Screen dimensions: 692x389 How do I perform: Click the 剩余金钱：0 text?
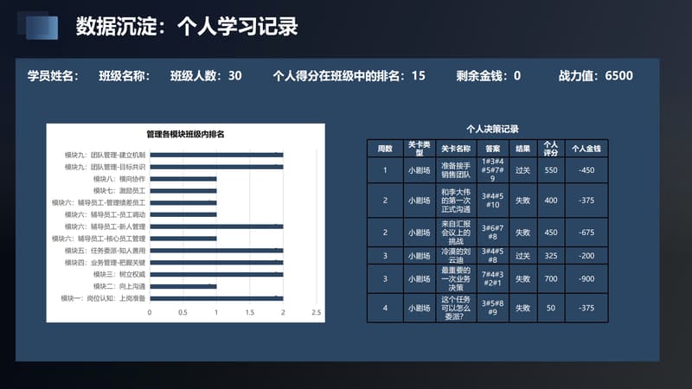pos(488,76)
